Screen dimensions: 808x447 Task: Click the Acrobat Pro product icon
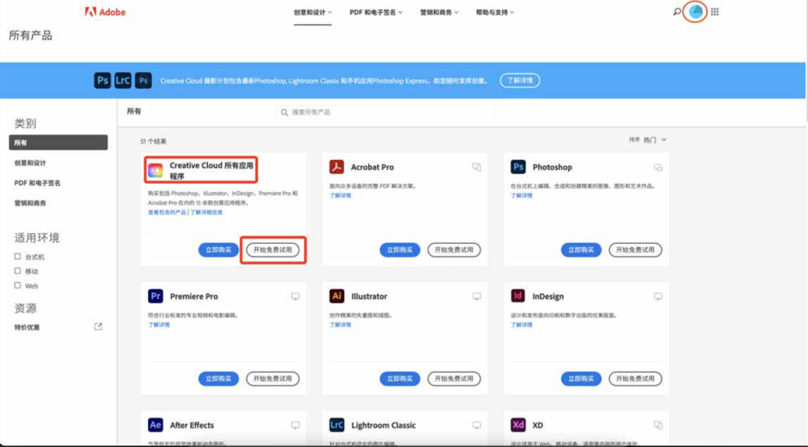pyautogui.click(x=337, y=167)
